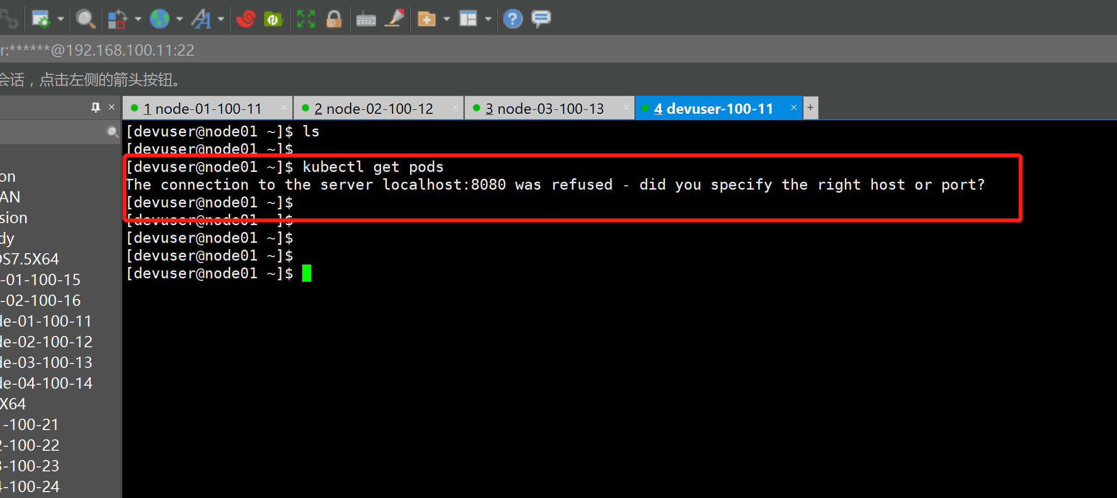Click the magnifying glass Find icon in toolbar

(x=85, y=19)
